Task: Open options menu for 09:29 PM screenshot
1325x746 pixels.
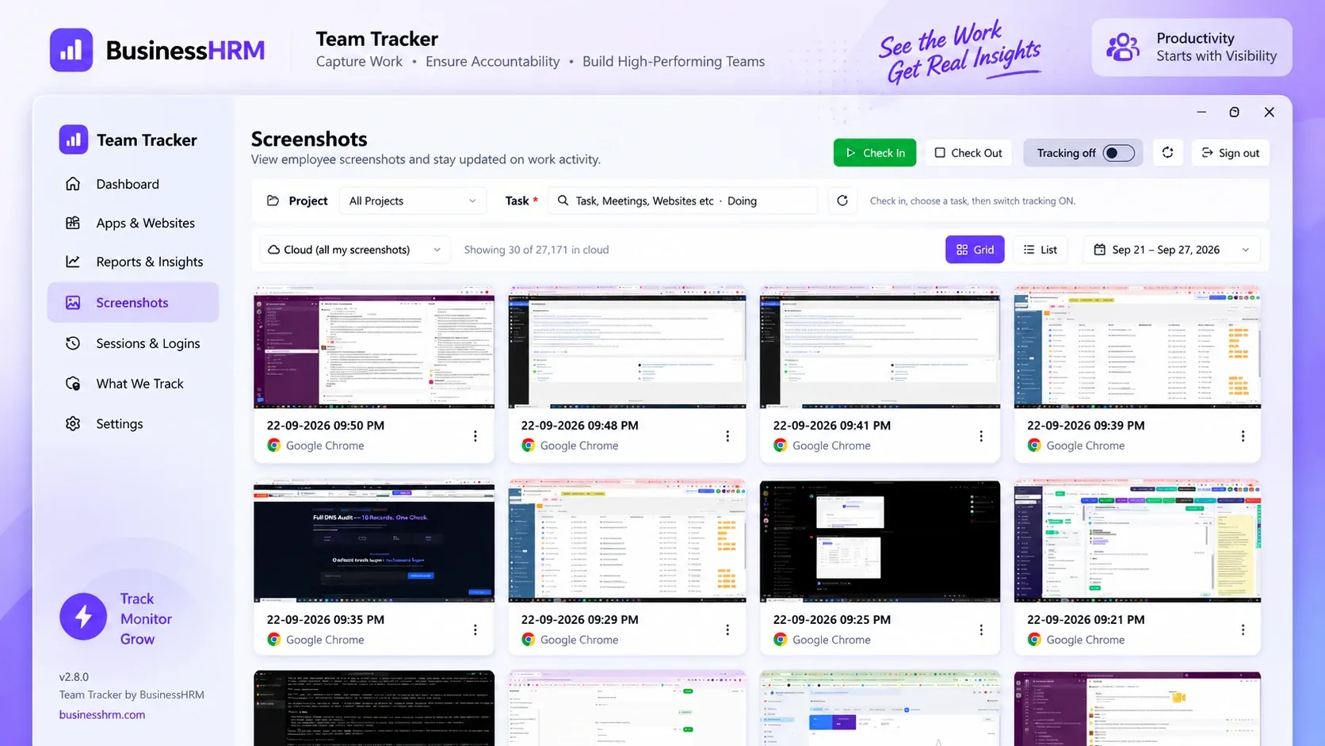Action: click(727, 629)
